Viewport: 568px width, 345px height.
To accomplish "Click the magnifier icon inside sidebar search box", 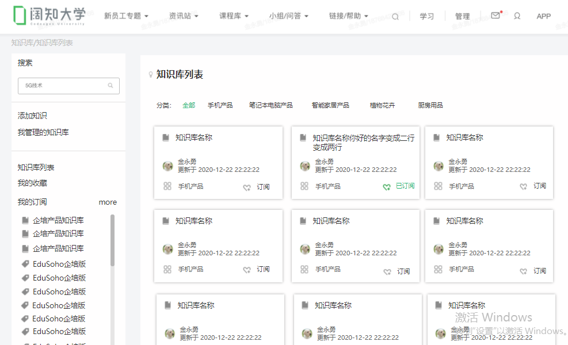I will (110, 86).
